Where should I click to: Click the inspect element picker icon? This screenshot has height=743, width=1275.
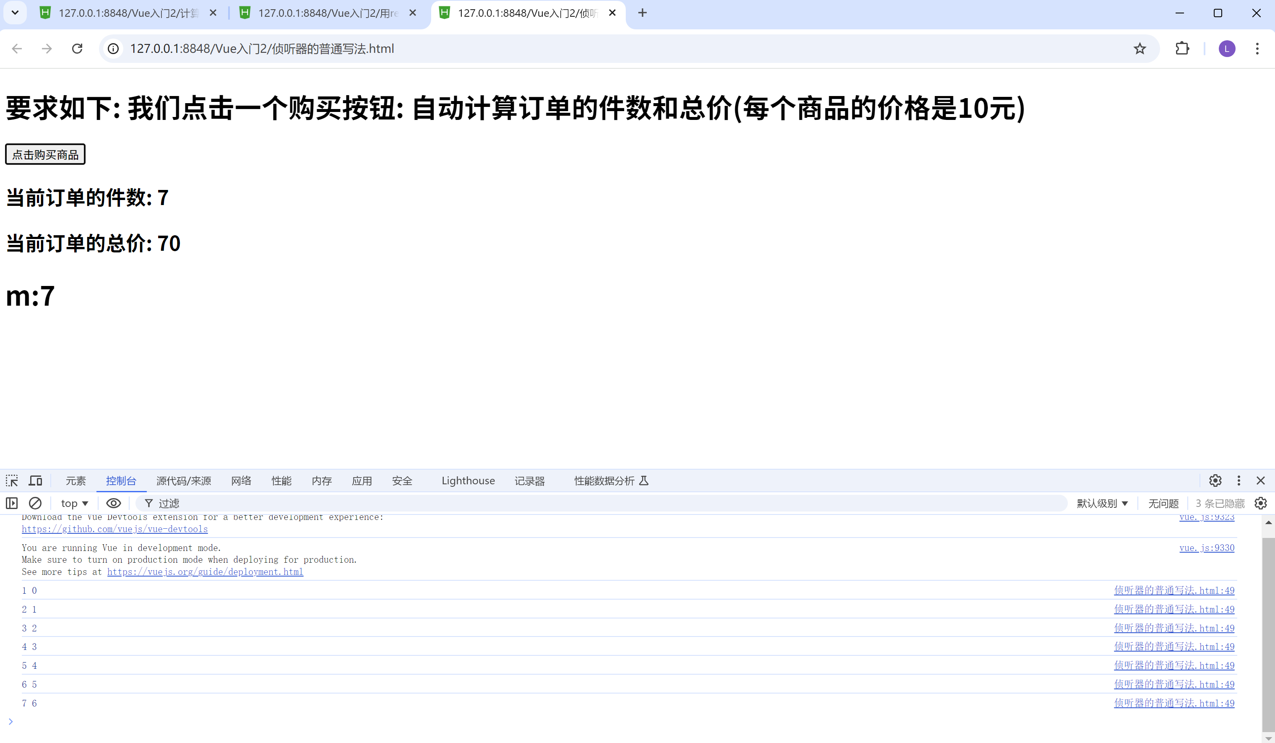click(12, 481)
